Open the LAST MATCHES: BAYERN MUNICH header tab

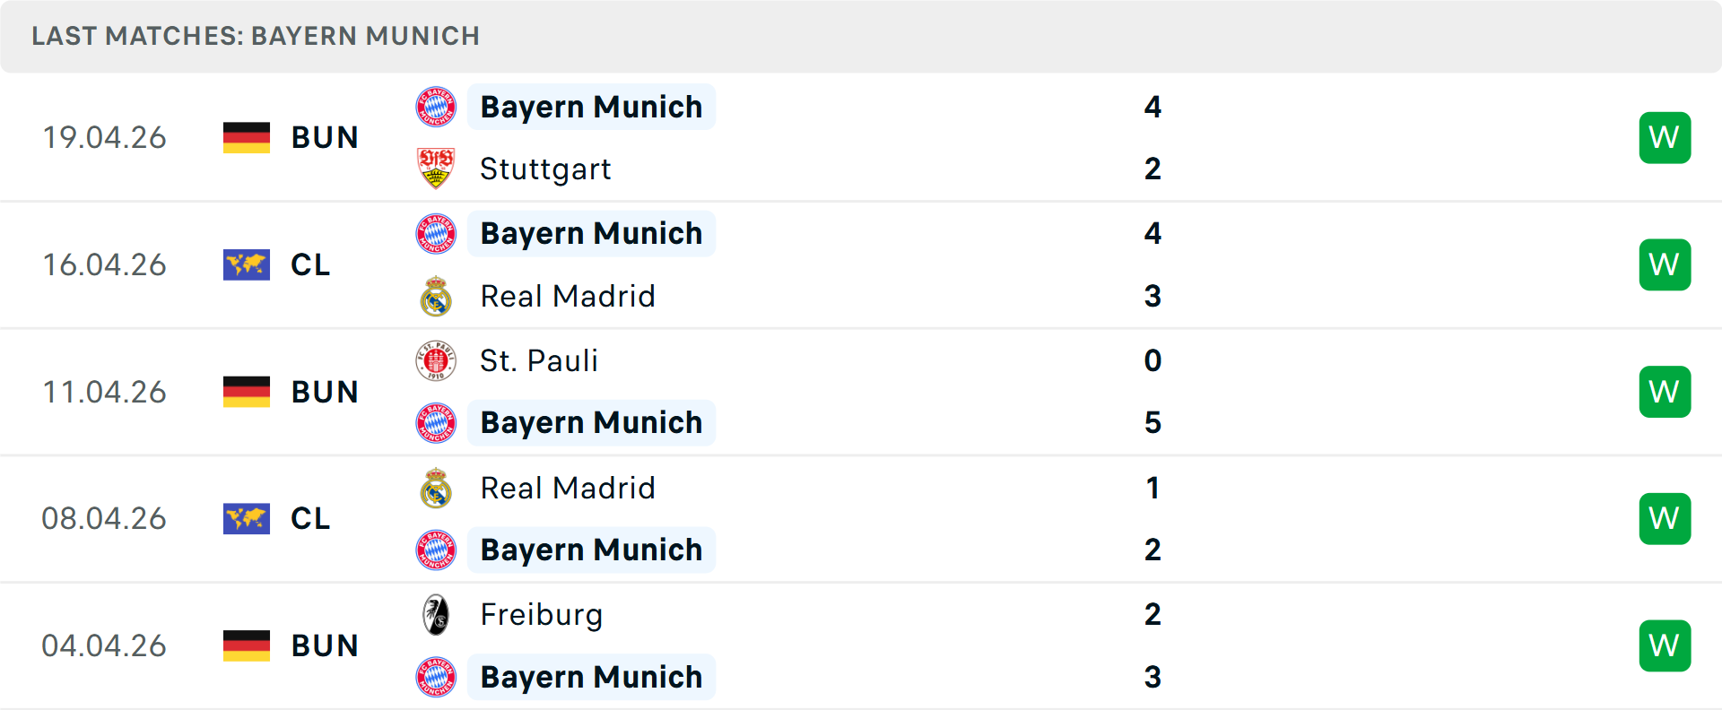[x=256, y=36]
